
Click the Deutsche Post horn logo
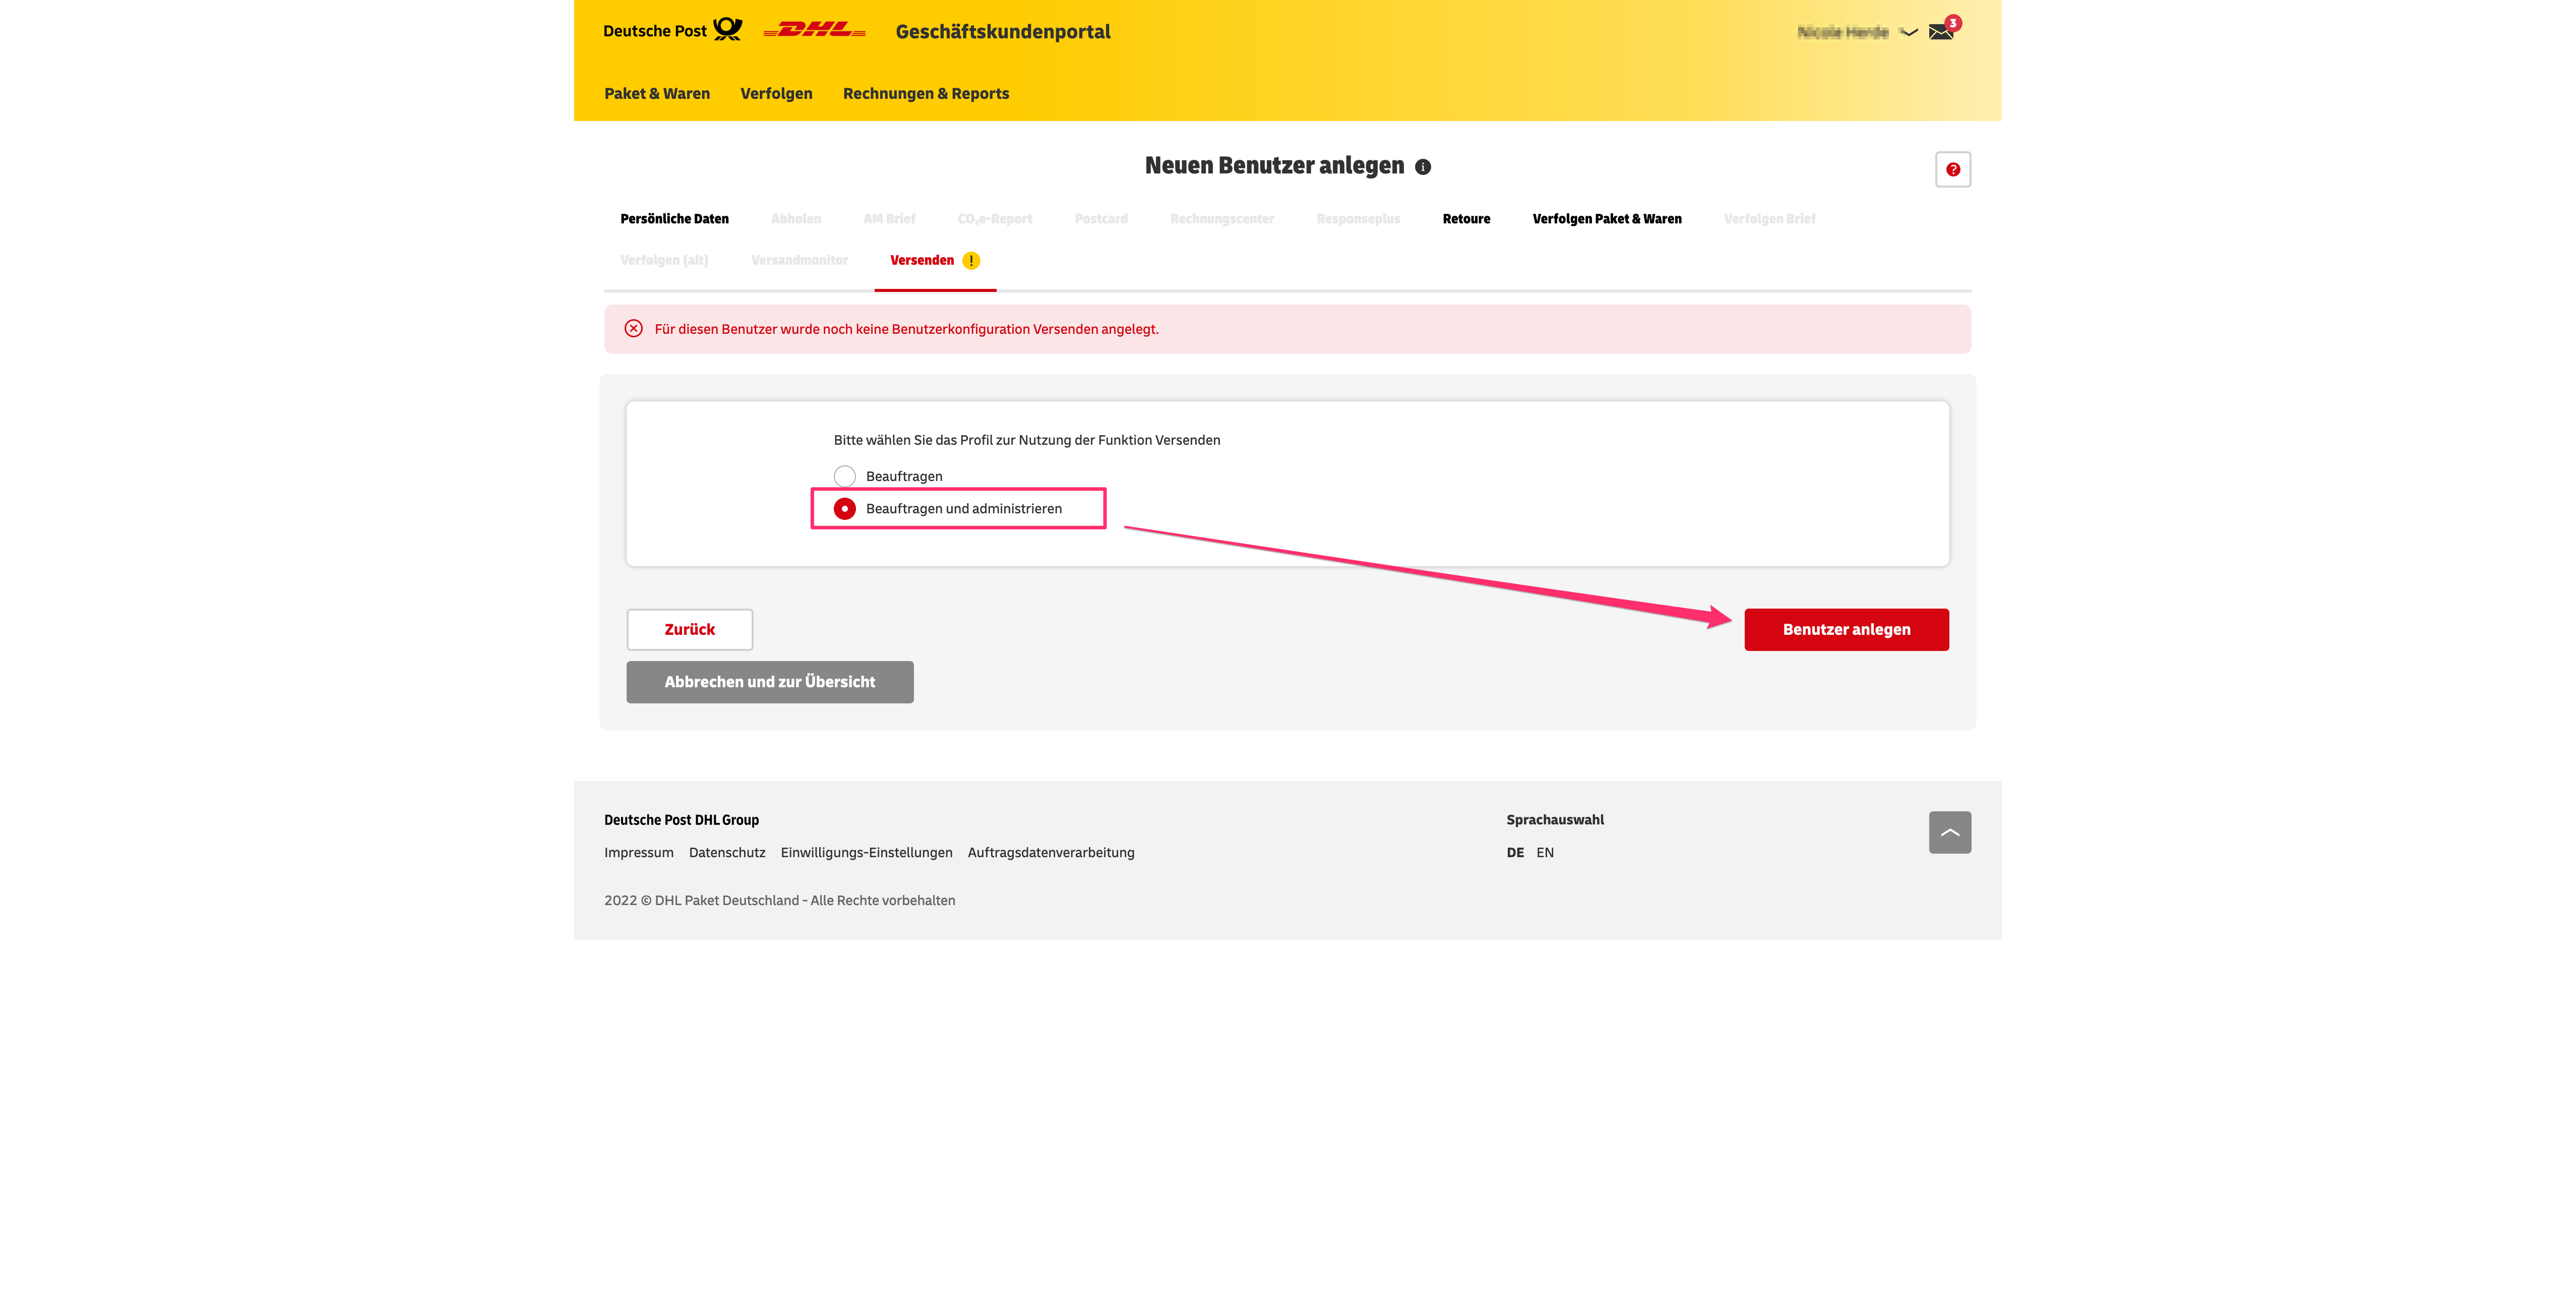[727, 30]
